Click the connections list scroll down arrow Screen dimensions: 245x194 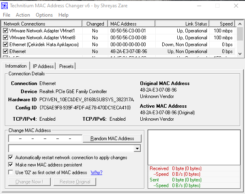(x=240, y=54)
